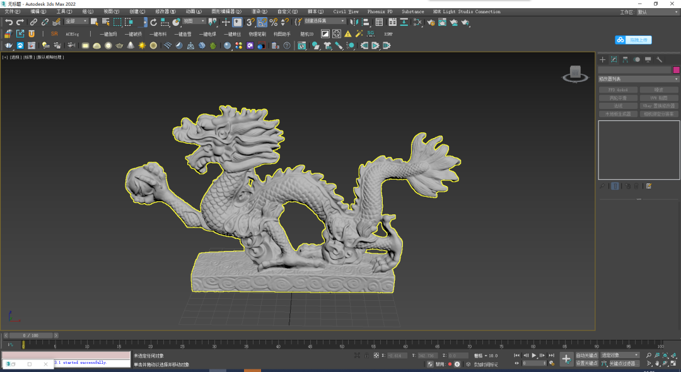Select the Link objects tool
The image size is (681, 372).
(x=33, y=22)
